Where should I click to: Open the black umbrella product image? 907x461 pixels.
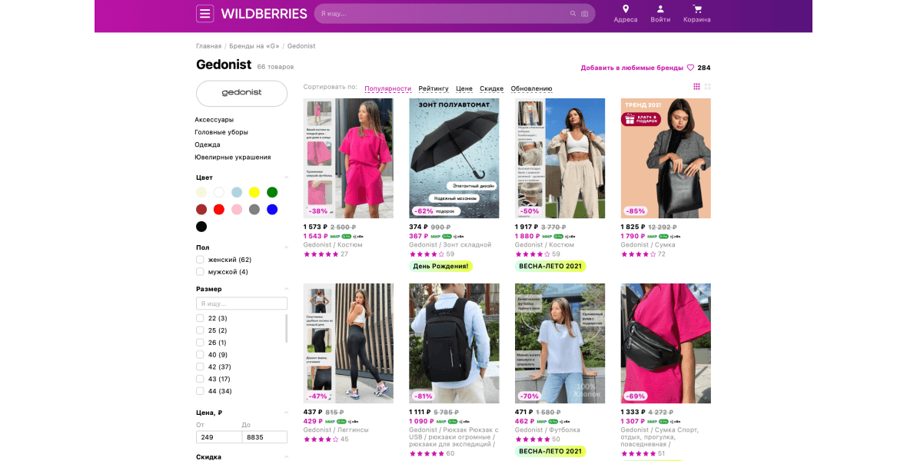[454, 158]
